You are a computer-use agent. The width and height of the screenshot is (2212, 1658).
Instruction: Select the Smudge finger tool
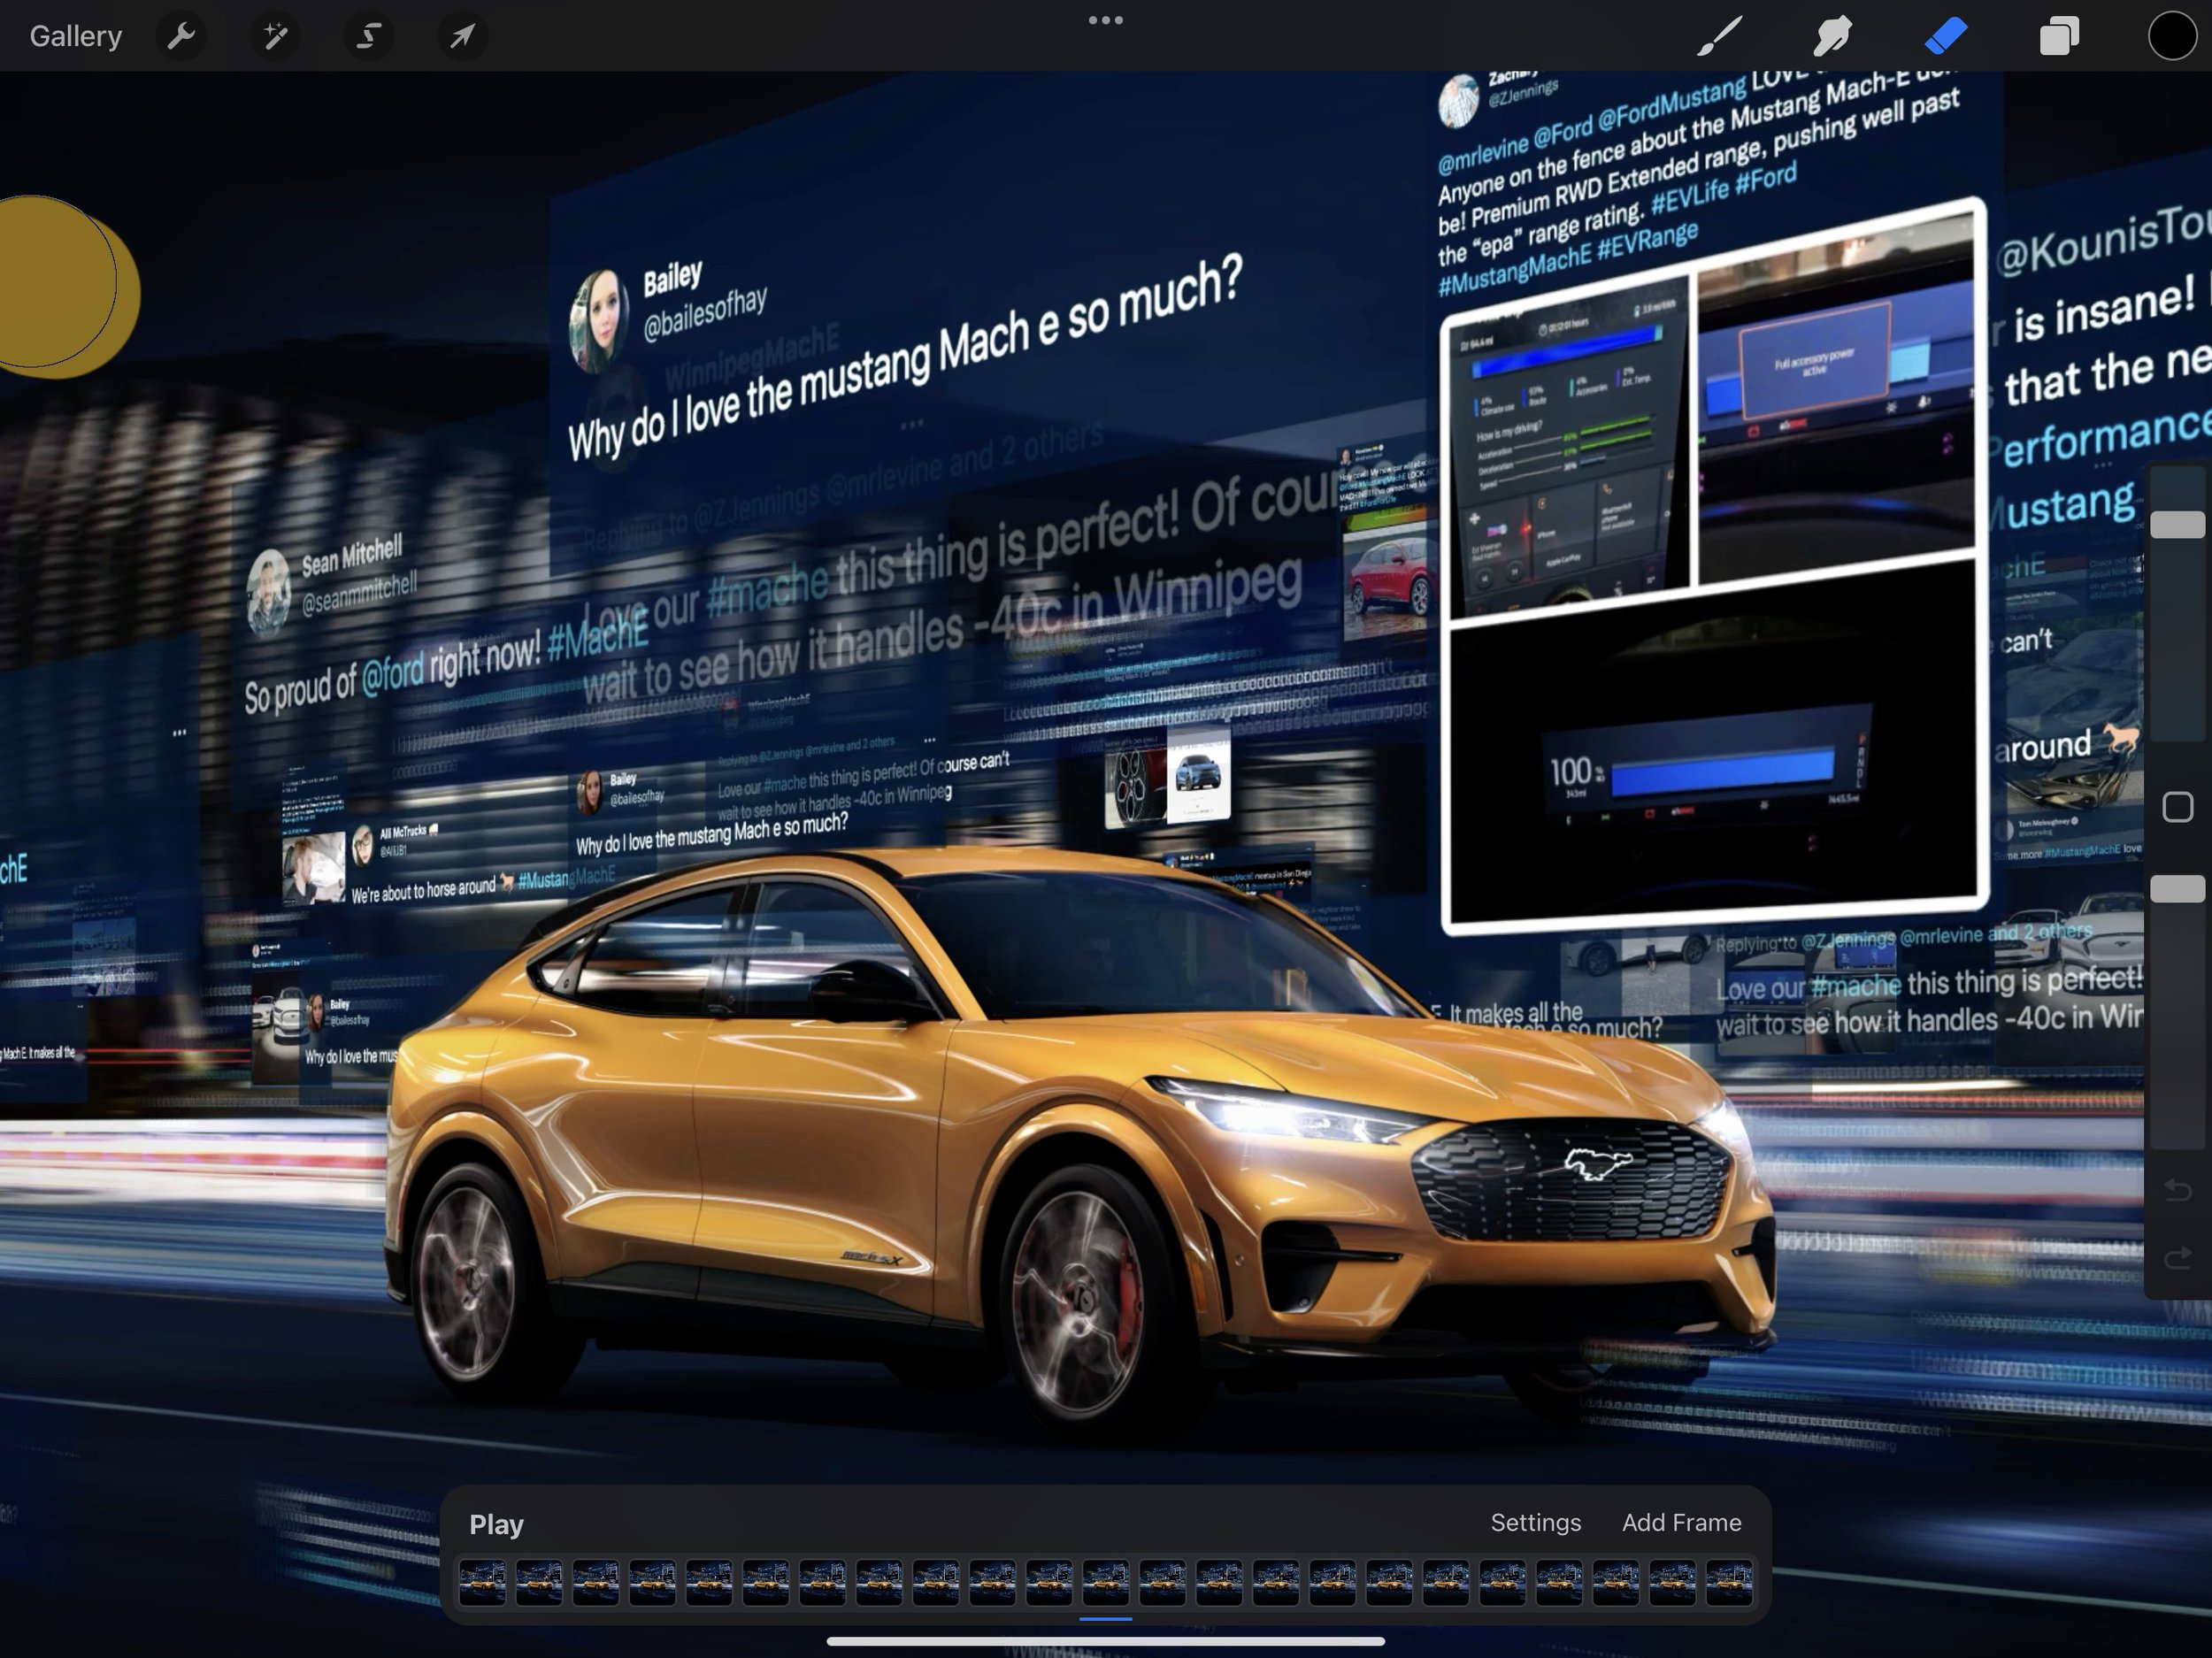(1832, 36)
